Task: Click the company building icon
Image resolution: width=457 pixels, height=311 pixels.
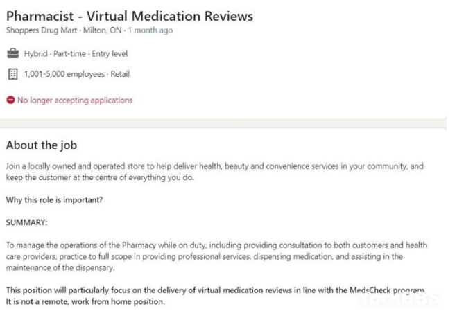Action: pyautogui.click(x=12, y=74)
